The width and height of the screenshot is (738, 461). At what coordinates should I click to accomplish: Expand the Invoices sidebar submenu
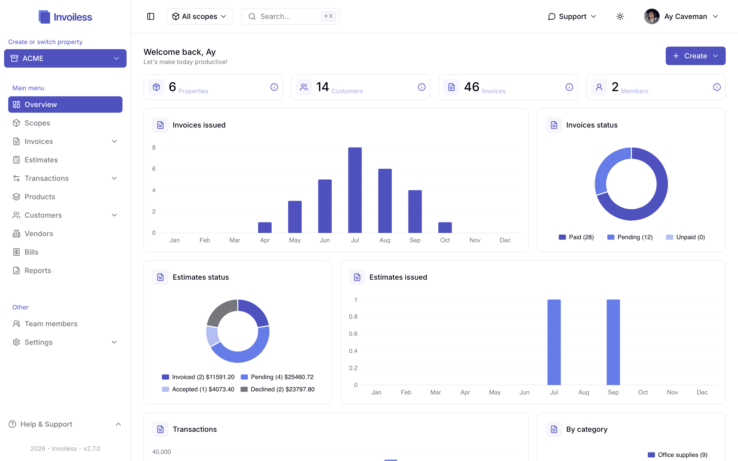(114, 141)
